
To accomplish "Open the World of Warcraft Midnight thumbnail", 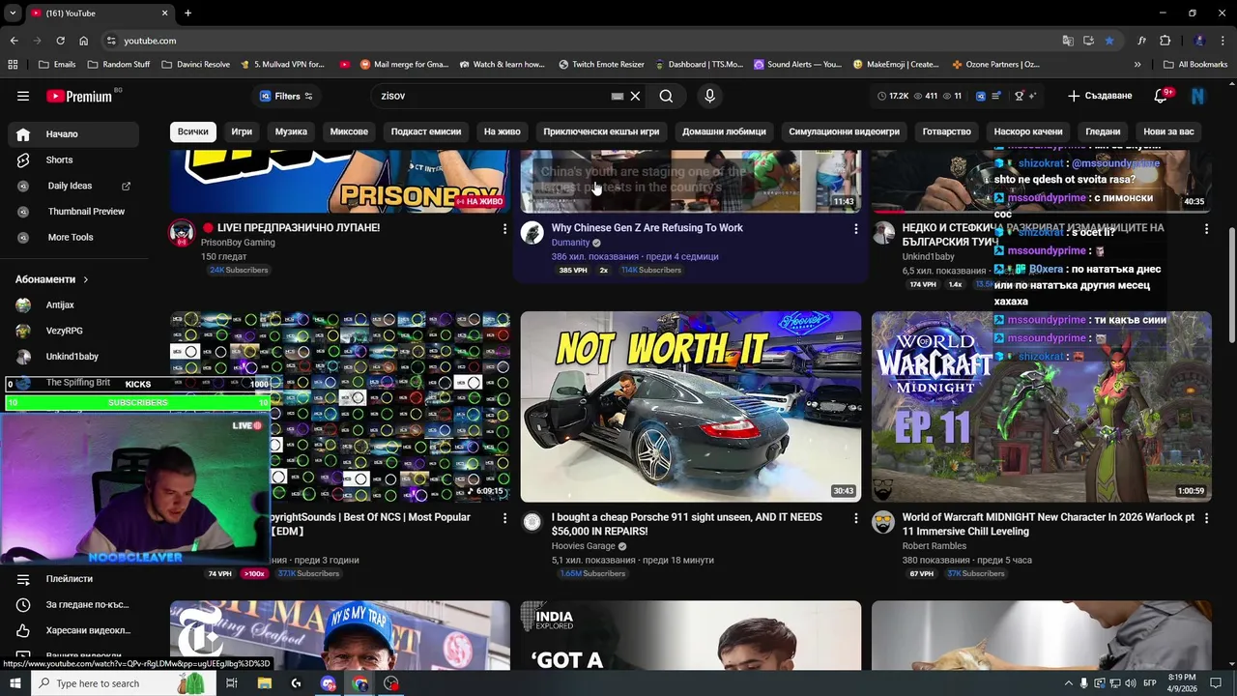I will (1041, 407).
